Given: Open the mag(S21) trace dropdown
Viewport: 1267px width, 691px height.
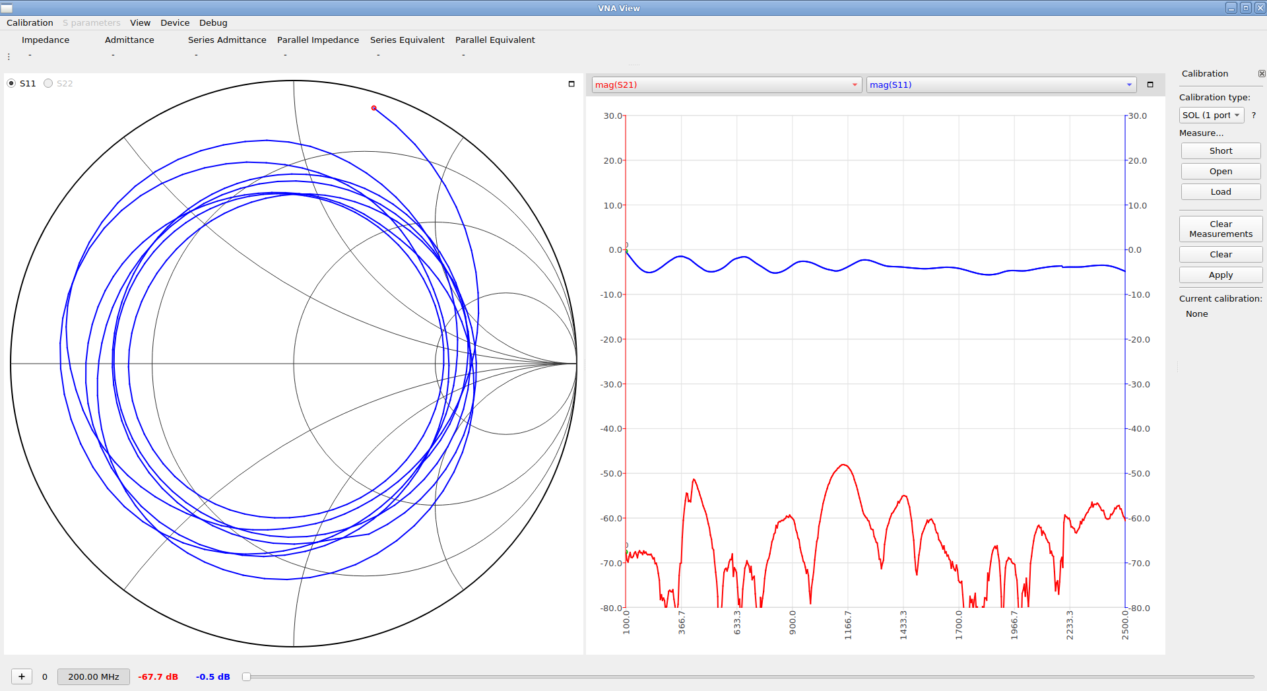Looking at the screenshot, I should [x=727, y=84].
